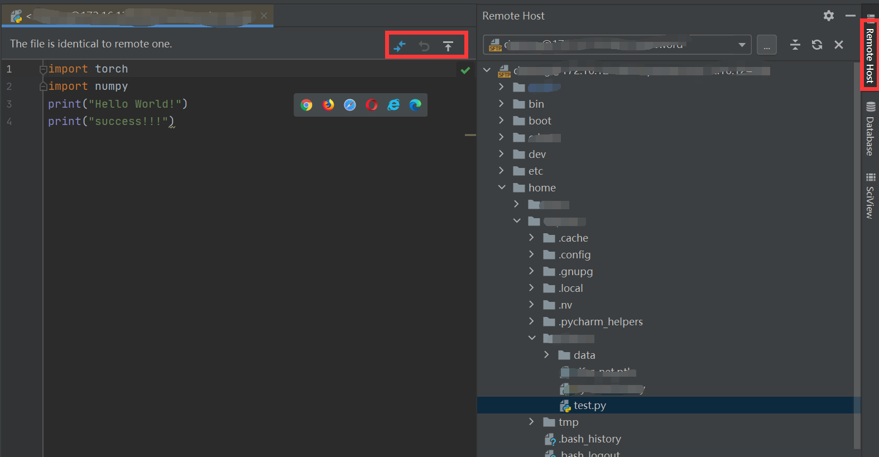Open the SciView side tab
The image size is (879, 457).
coord(870,196)
